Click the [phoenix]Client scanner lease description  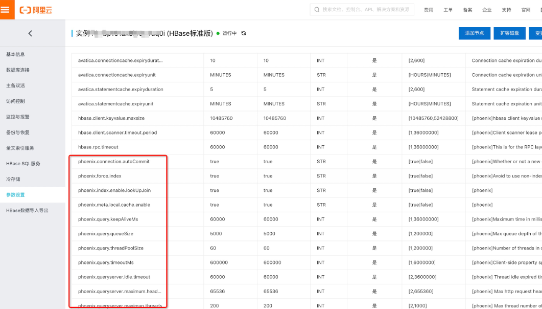[x=507, y=133]
